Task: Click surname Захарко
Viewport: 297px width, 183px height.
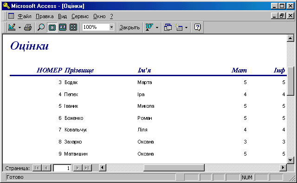Action: pos(73,142)
